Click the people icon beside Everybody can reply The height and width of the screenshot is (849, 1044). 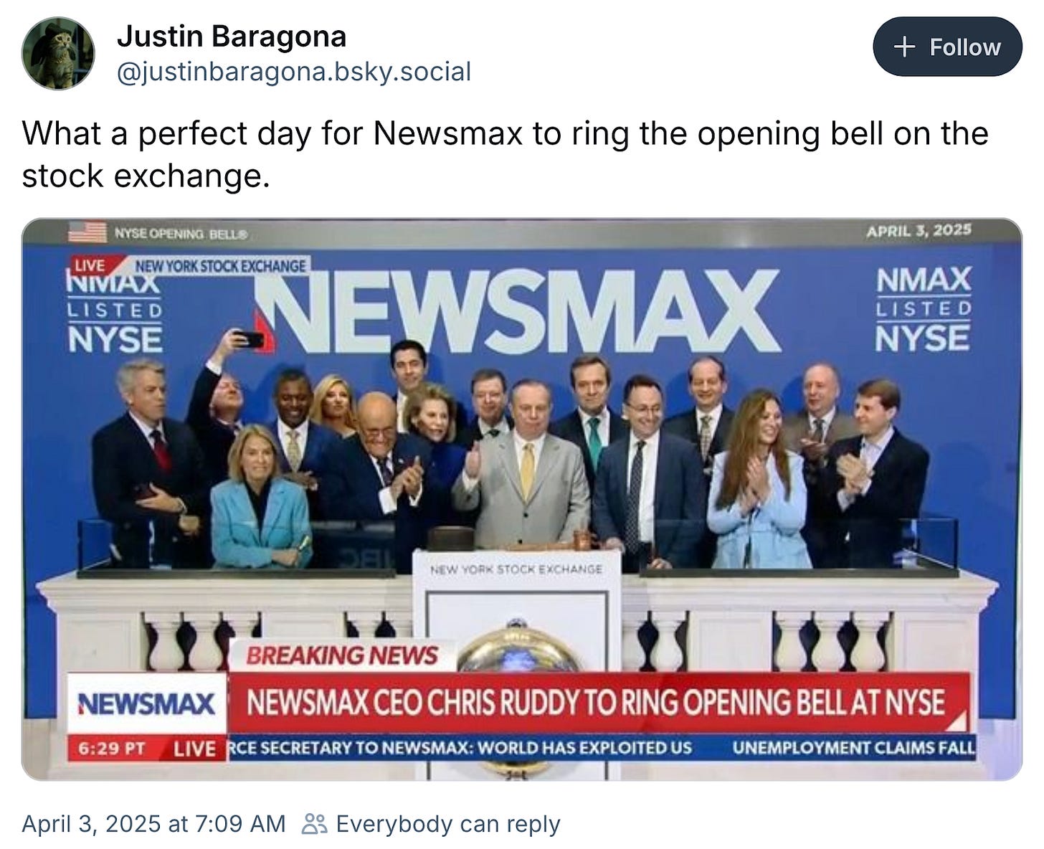pyautogui.click(x=314, y=824)
